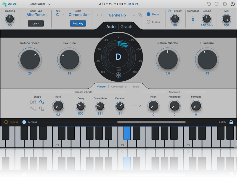
Task: Toggle the Formant power button
Action: 169,11
